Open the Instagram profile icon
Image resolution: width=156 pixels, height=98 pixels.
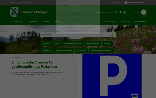[x=116, y=12]
